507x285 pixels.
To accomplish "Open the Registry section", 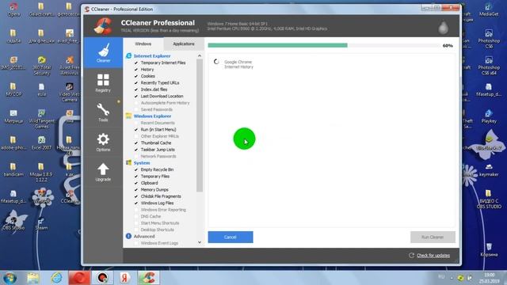I will (103, 83).
